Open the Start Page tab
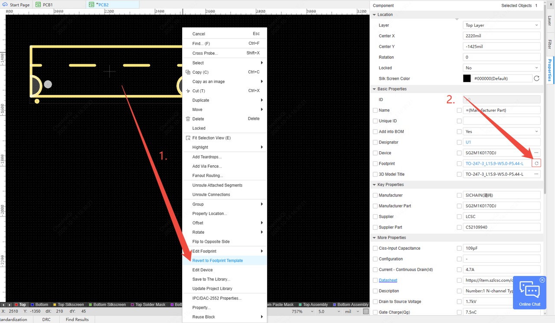555x323 pixels. 16,5
